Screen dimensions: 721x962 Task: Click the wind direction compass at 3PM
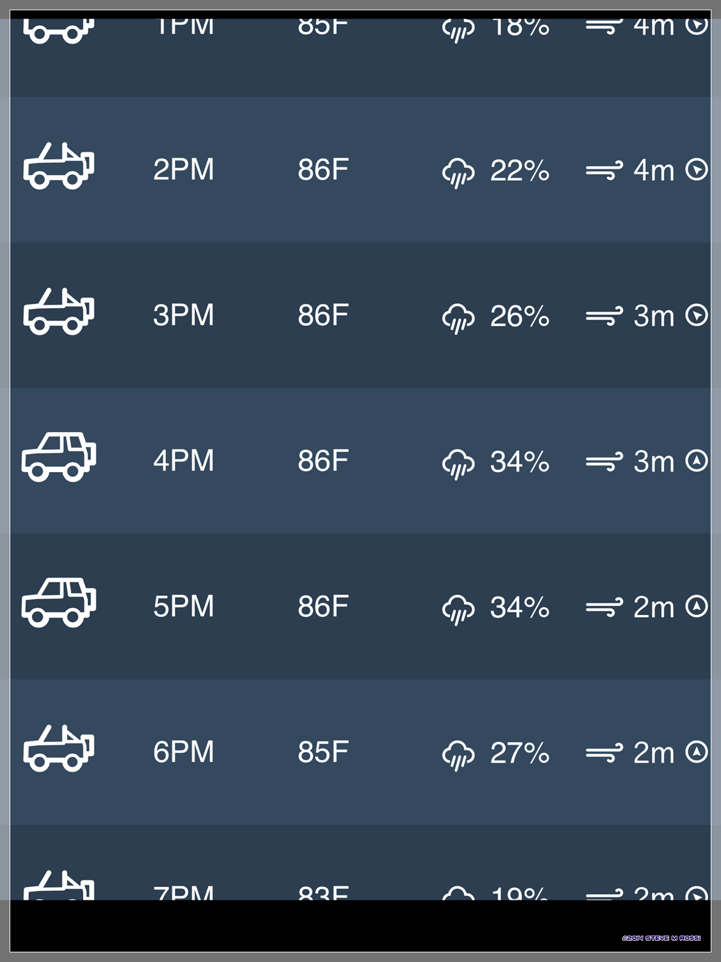coord(697,315)
